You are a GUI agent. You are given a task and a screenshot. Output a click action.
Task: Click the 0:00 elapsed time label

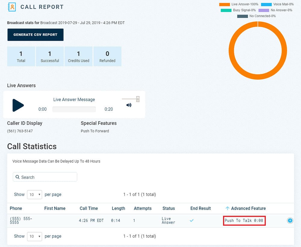[x=42, y=109]
